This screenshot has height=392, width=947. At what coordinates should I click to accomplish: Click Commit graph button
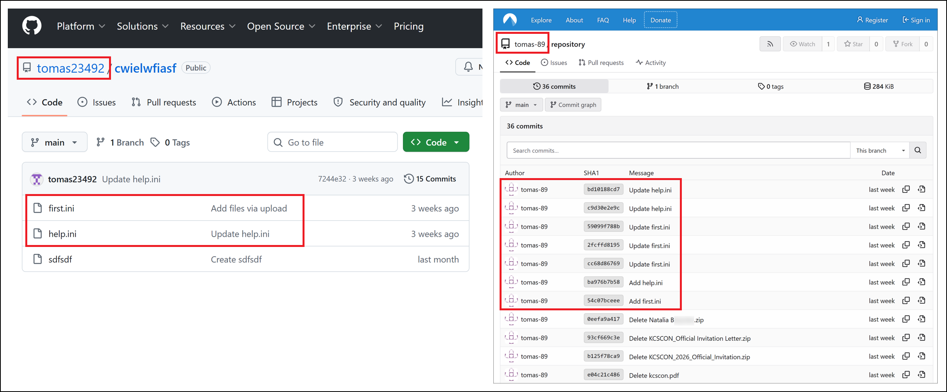coord(573,105)
